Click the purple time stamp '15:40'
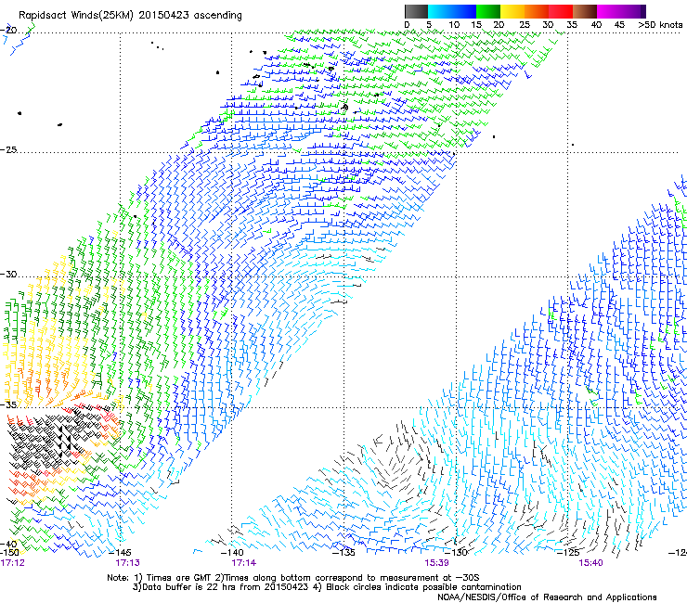The height and width of the screenshot is (603, 687). tap(590, 563)
